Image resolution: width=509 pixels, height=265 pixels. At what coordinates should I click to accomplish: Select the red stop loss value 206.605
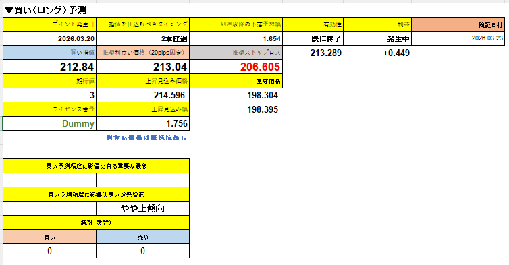236,67
